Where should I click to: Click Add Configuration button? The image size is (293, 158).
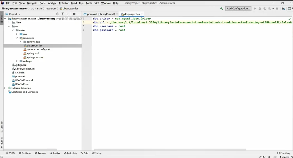tap(238, 9)
